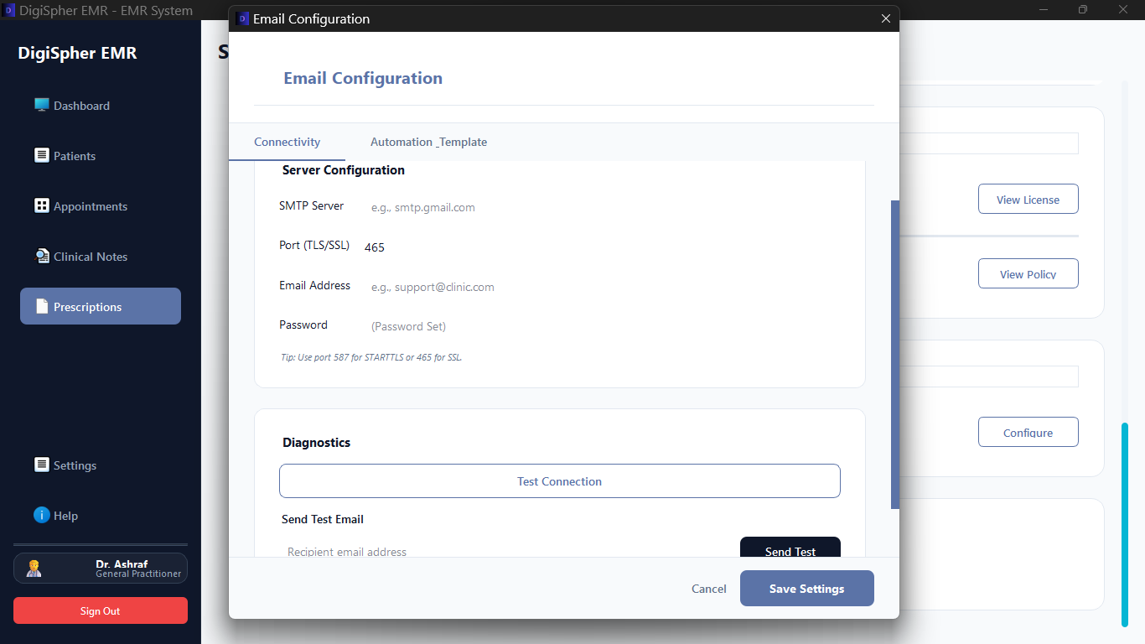Open View License

(1028, 199)
